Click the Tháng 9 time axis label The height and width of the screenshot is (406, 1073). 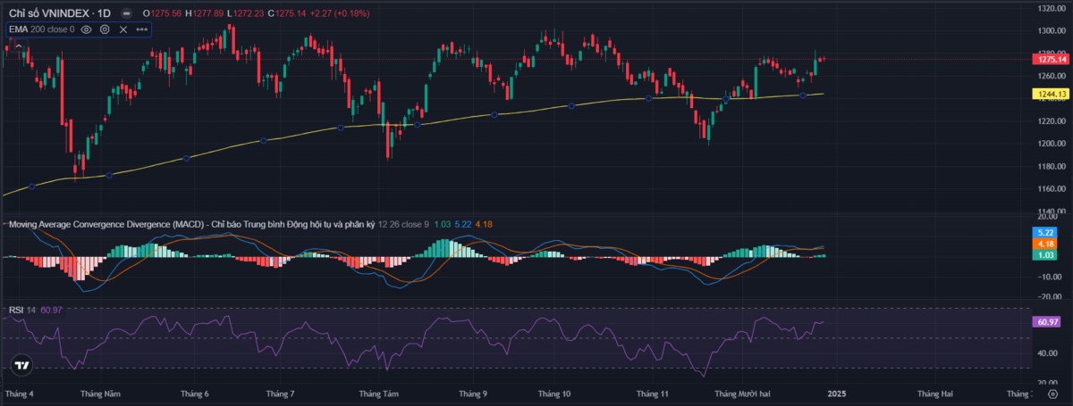pyautogui.click(x=472, y=394)
